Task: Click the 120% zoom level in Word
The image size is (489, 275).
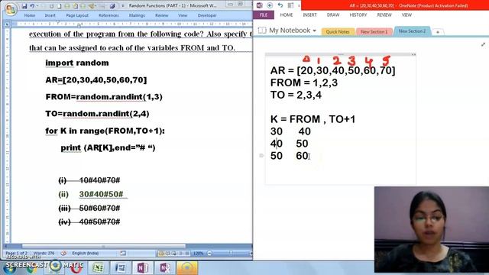Action: click(x=199, y=254)
